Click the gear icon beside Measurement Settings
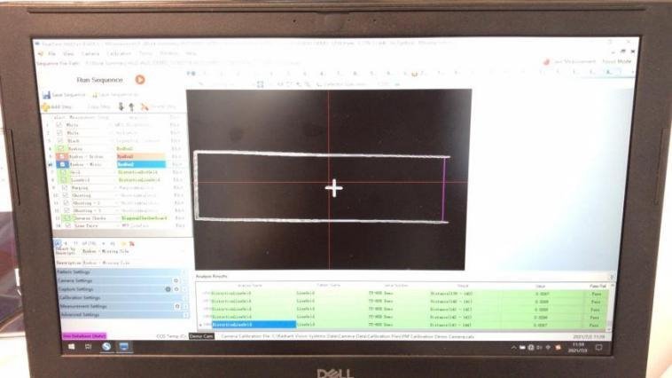The image size is (672, 378). click(176, 306)
